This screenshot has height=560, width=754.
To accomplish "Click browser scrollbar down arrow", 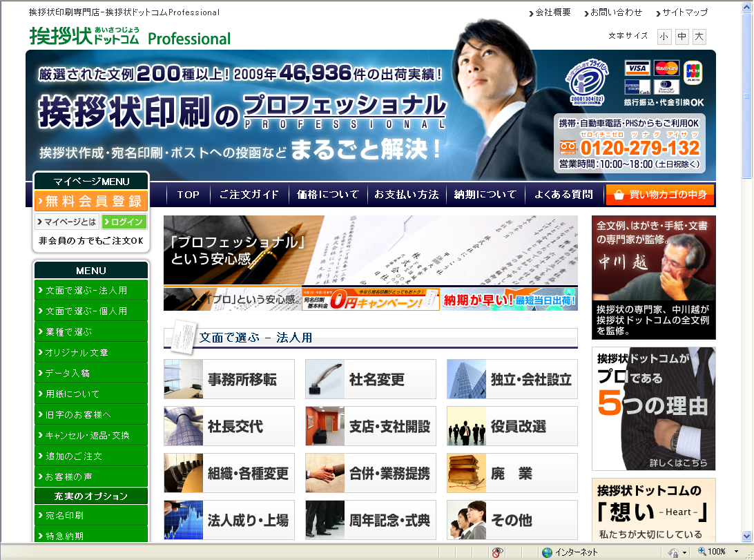I will click(x=746, y=536).
